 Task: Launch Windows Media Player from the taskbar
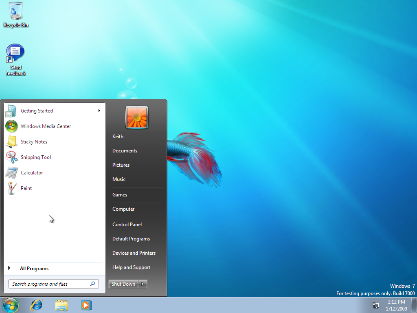pyautogui.click(x=86, y=305)
